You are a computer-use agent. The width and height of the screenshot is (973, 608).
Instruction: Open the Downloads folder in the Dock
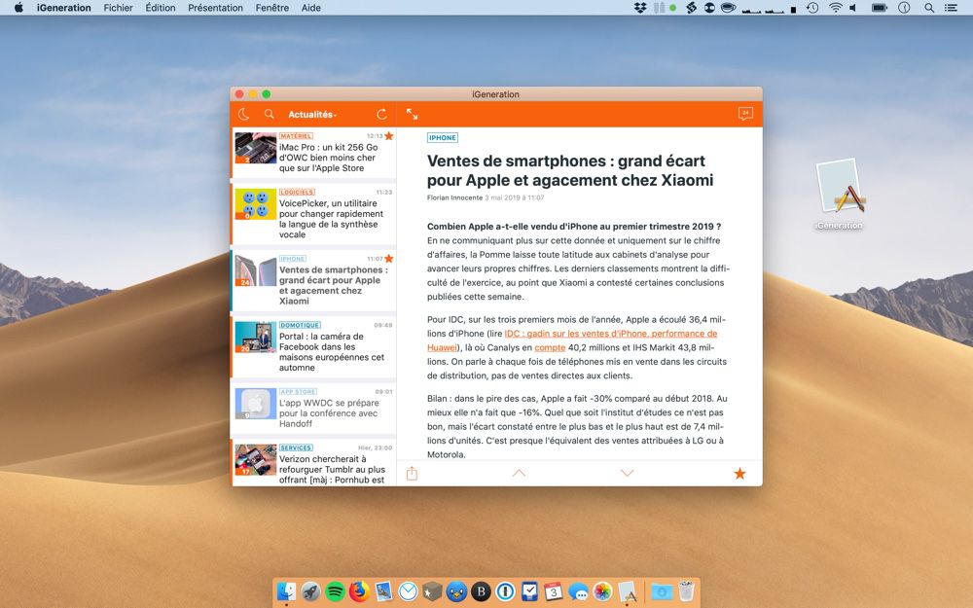tap(662, 591)
